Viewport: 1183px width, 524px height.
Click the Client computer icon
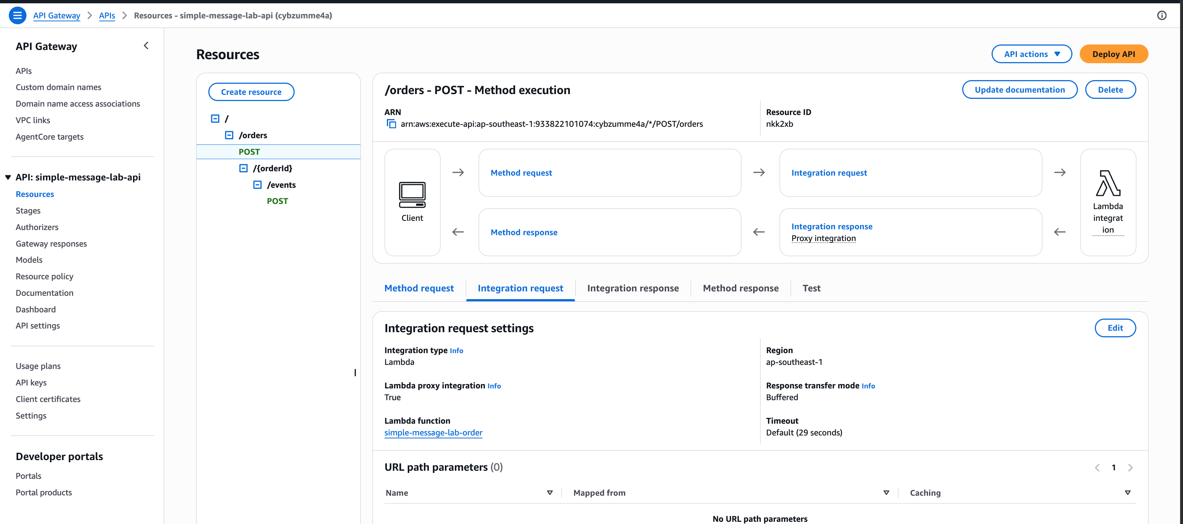tap(412, 195)
